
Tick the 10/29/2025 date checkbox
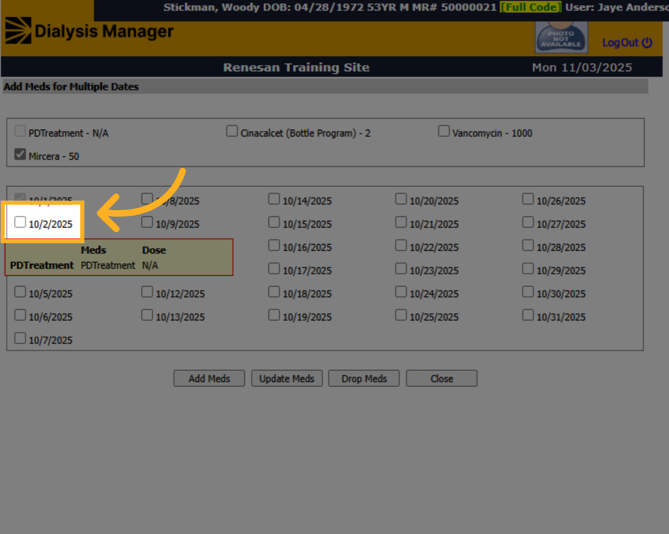(528, 269)
